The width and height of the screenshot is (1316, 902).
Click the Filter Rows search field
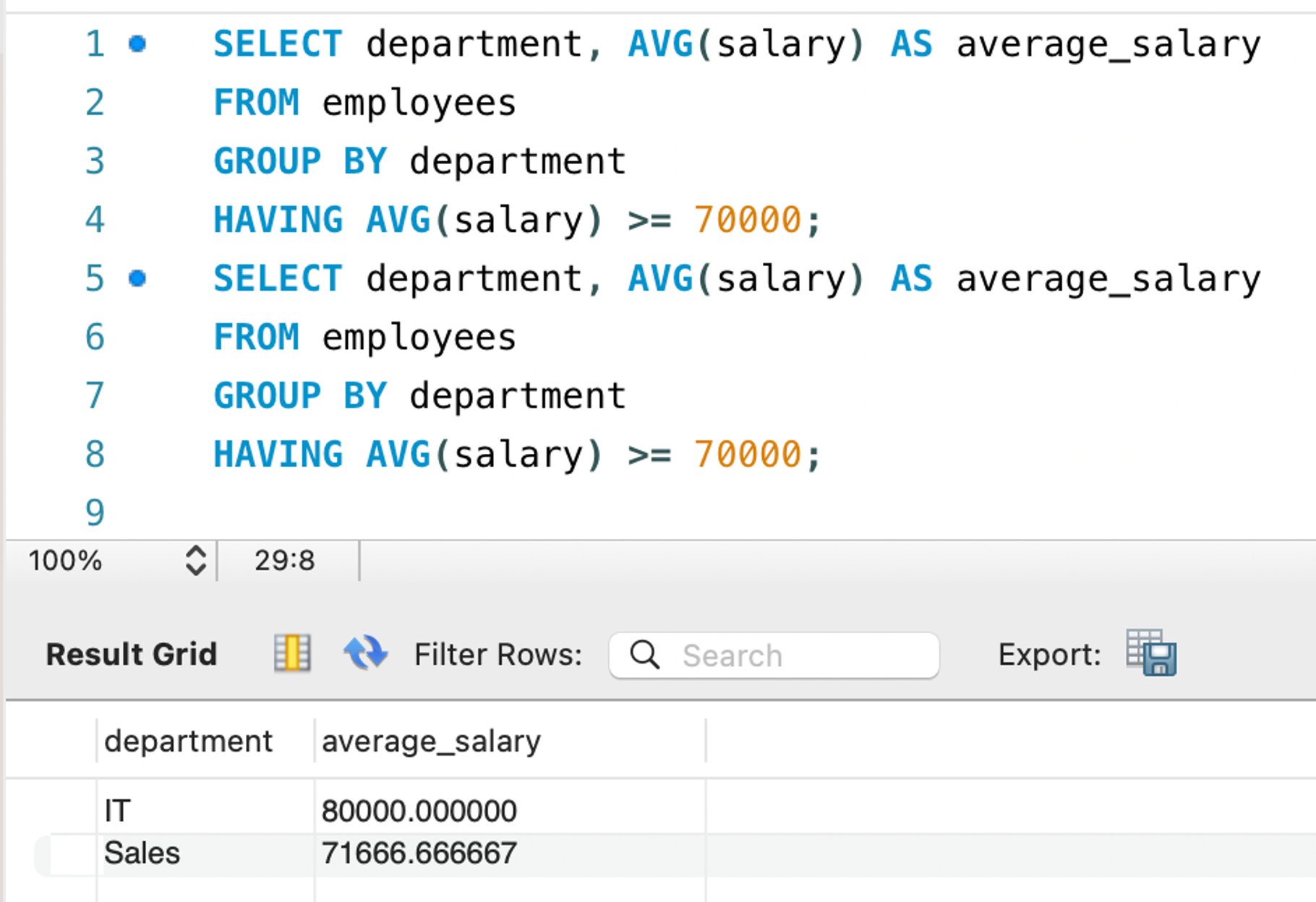774,656
